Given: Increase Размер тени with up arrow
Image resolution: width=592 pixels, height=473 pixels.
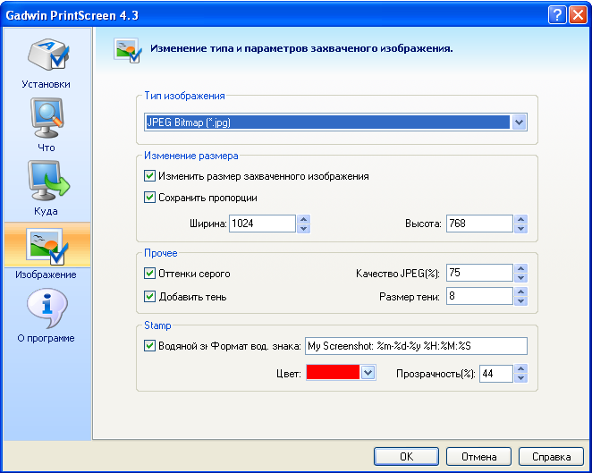Looking at the screenshot, I should [520, 292].
